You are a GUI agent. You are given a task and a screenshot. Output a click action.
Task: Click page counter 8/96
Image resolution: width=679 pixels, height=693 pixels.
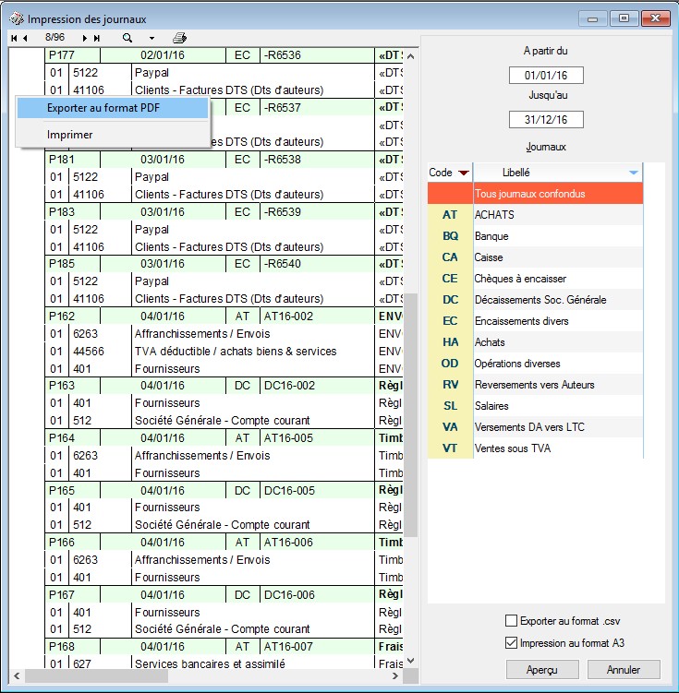[x=55, y=38]
